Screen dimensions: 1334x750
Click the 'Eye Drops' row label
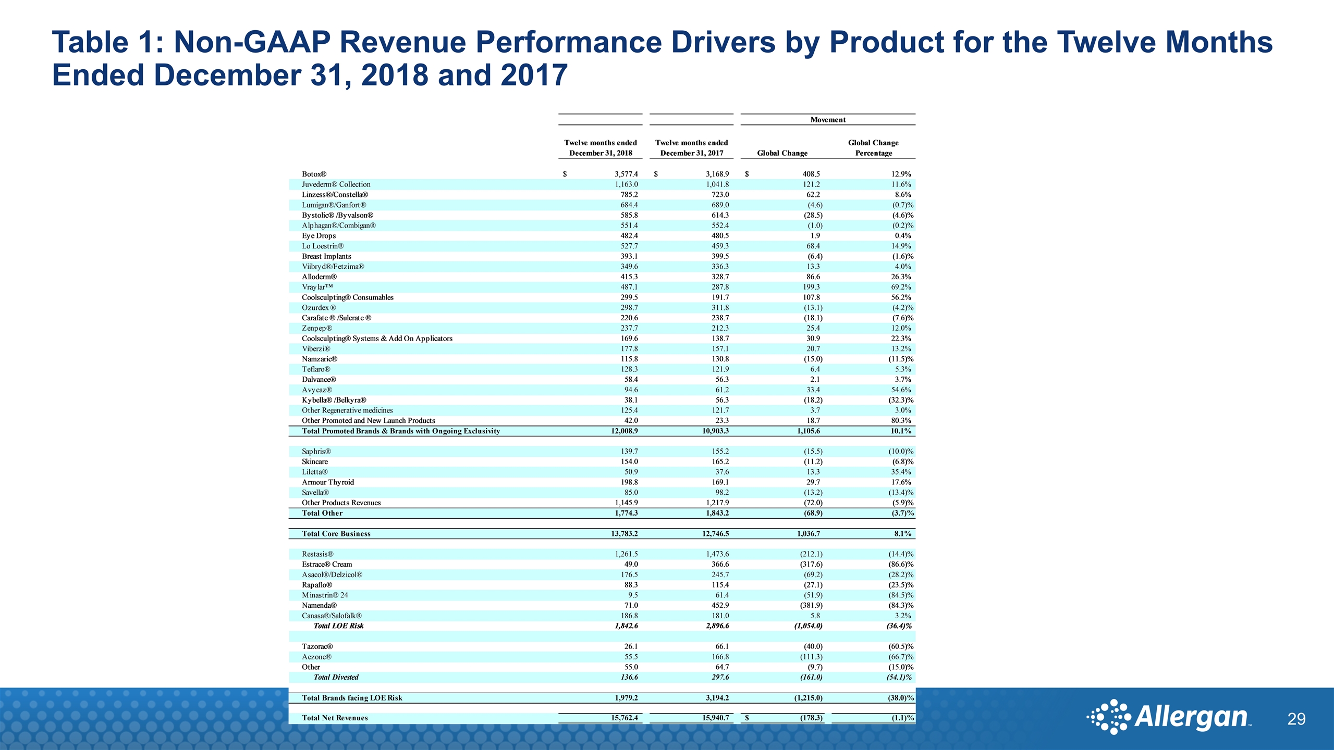point(319,236)
